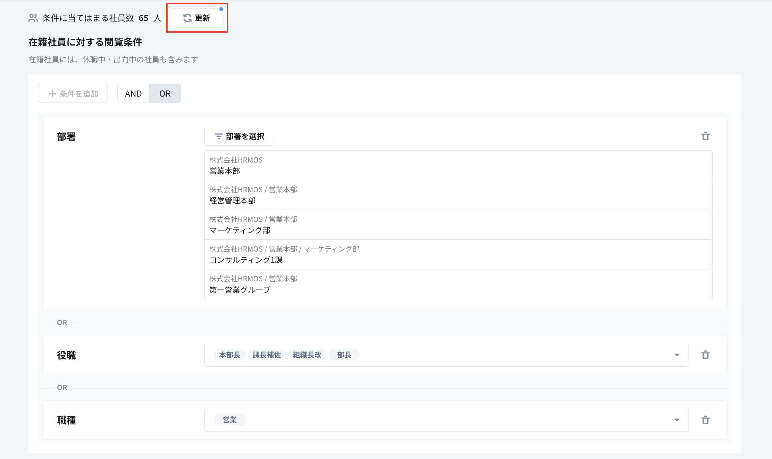Click the 組織長改 tag chip

[307, 355]
